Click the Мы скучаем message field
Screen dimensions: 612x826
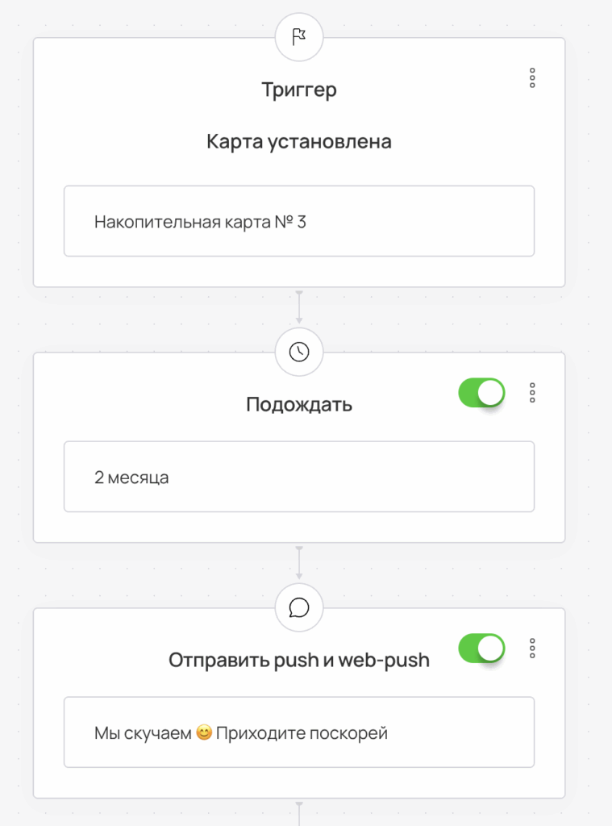(299, 732)
